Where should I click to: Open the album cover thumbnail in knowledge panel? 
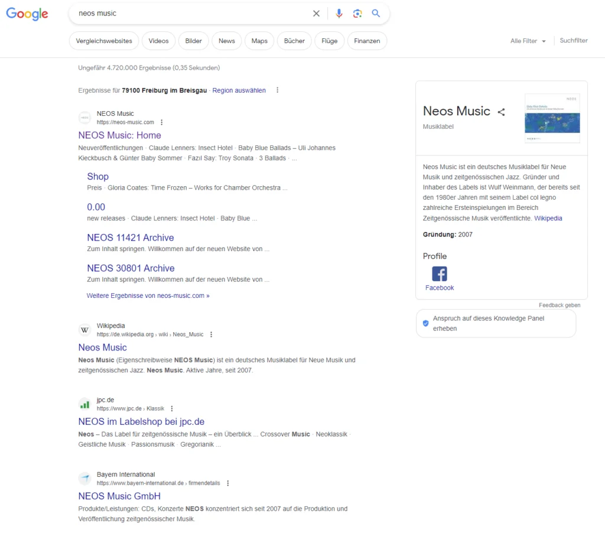pyautogui.click(x=552, y=118)
